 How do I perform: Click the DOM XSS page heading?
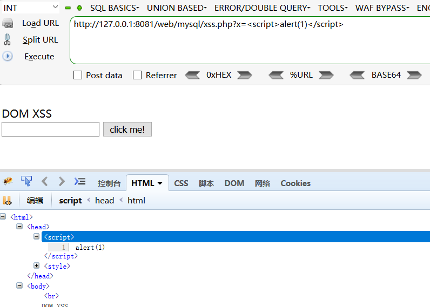[x=27, y=114]
